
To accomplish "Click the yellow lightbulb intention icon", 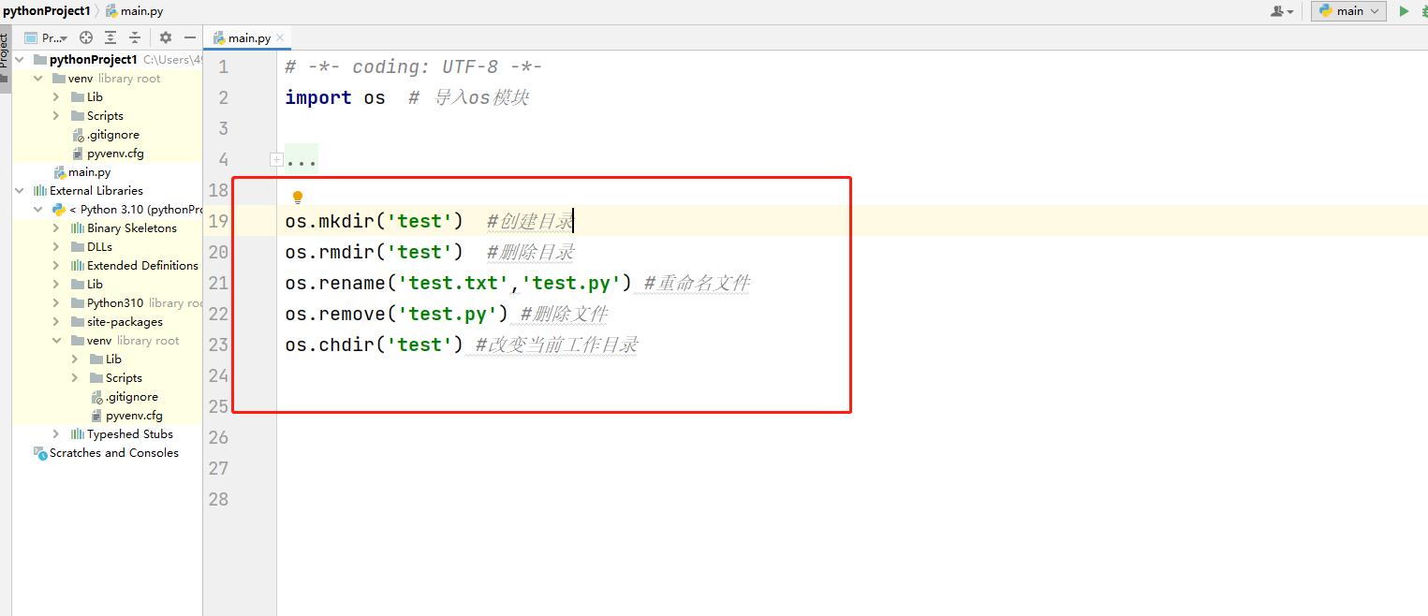I will pos(298,198).
